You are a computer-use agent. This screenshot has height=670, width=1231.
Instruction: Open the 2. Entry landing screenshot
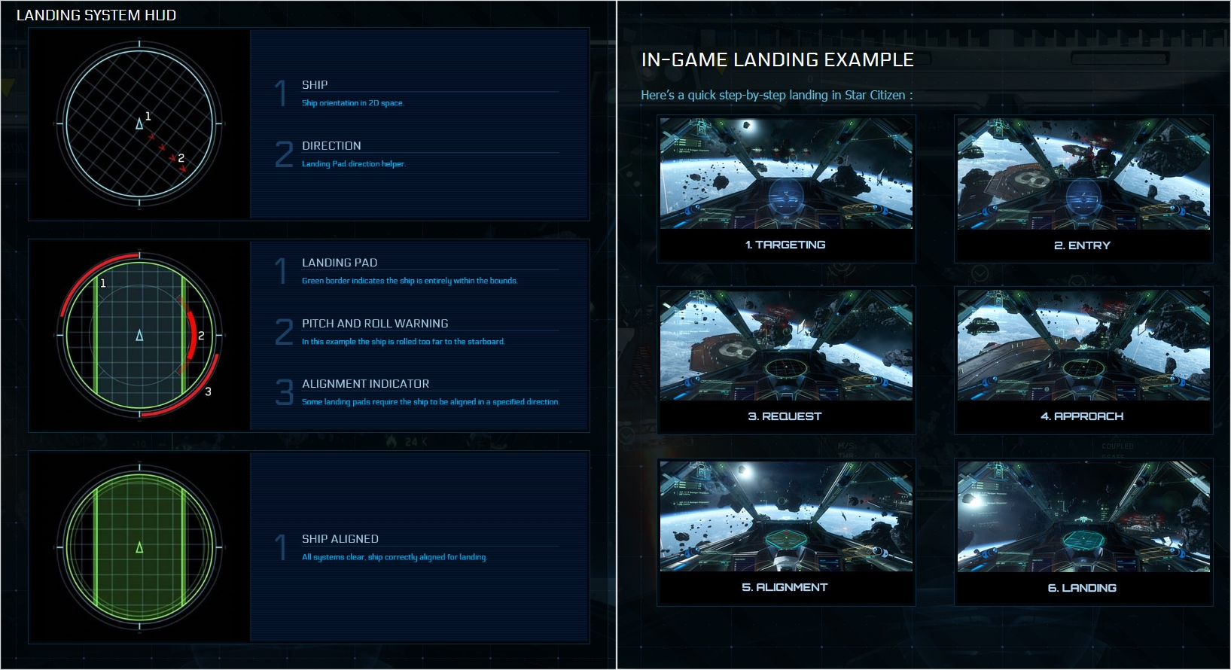click(1083, 174)
